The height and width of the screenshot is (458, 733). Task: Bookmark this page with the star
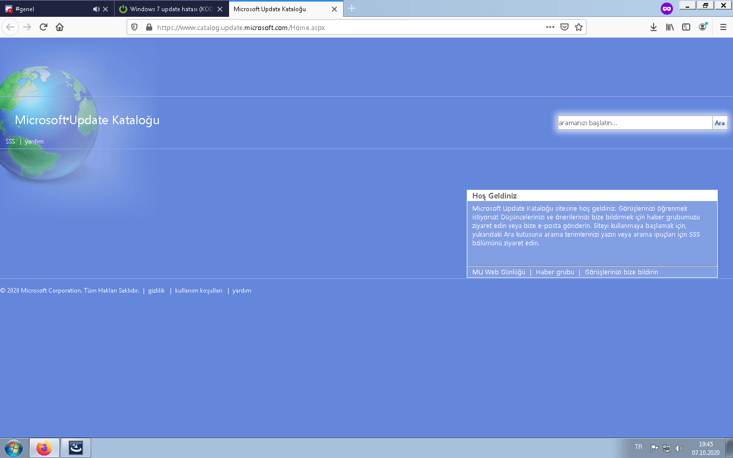coord(579,27)
